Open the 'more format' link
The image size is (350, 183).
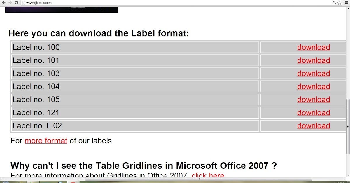click(x=45, y=141)
